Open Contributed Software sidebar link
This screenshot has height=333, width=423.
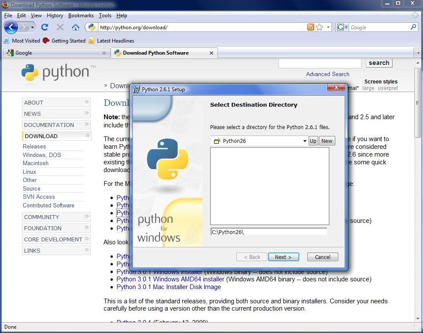(49, 205)
